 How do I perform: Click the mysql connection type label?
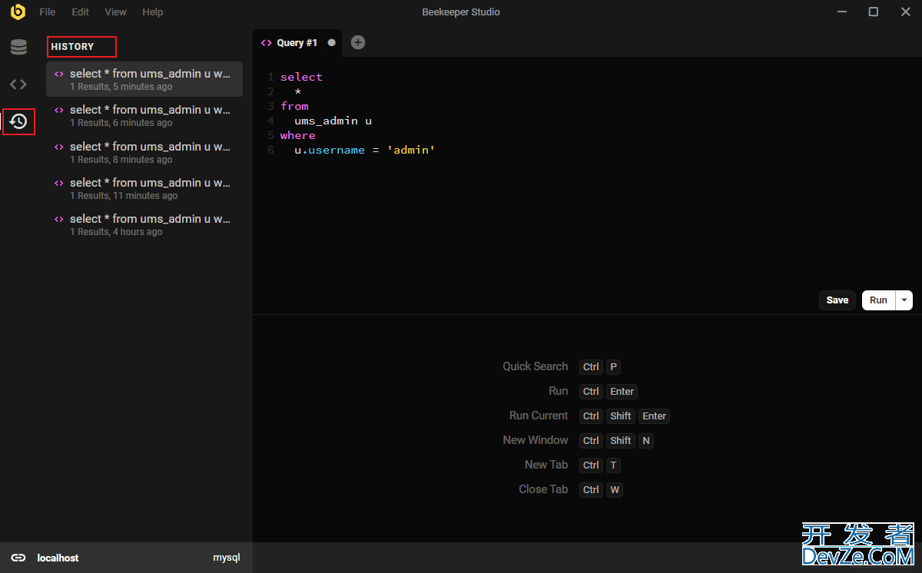(227, 558)
